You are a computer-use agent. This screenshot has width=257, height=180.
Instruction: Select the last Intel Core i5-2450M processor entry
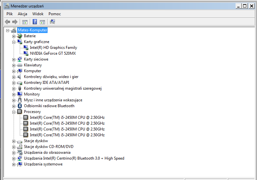coord(67,135)
